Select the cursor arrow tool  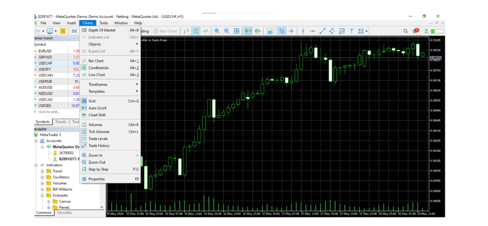(282, 31)
